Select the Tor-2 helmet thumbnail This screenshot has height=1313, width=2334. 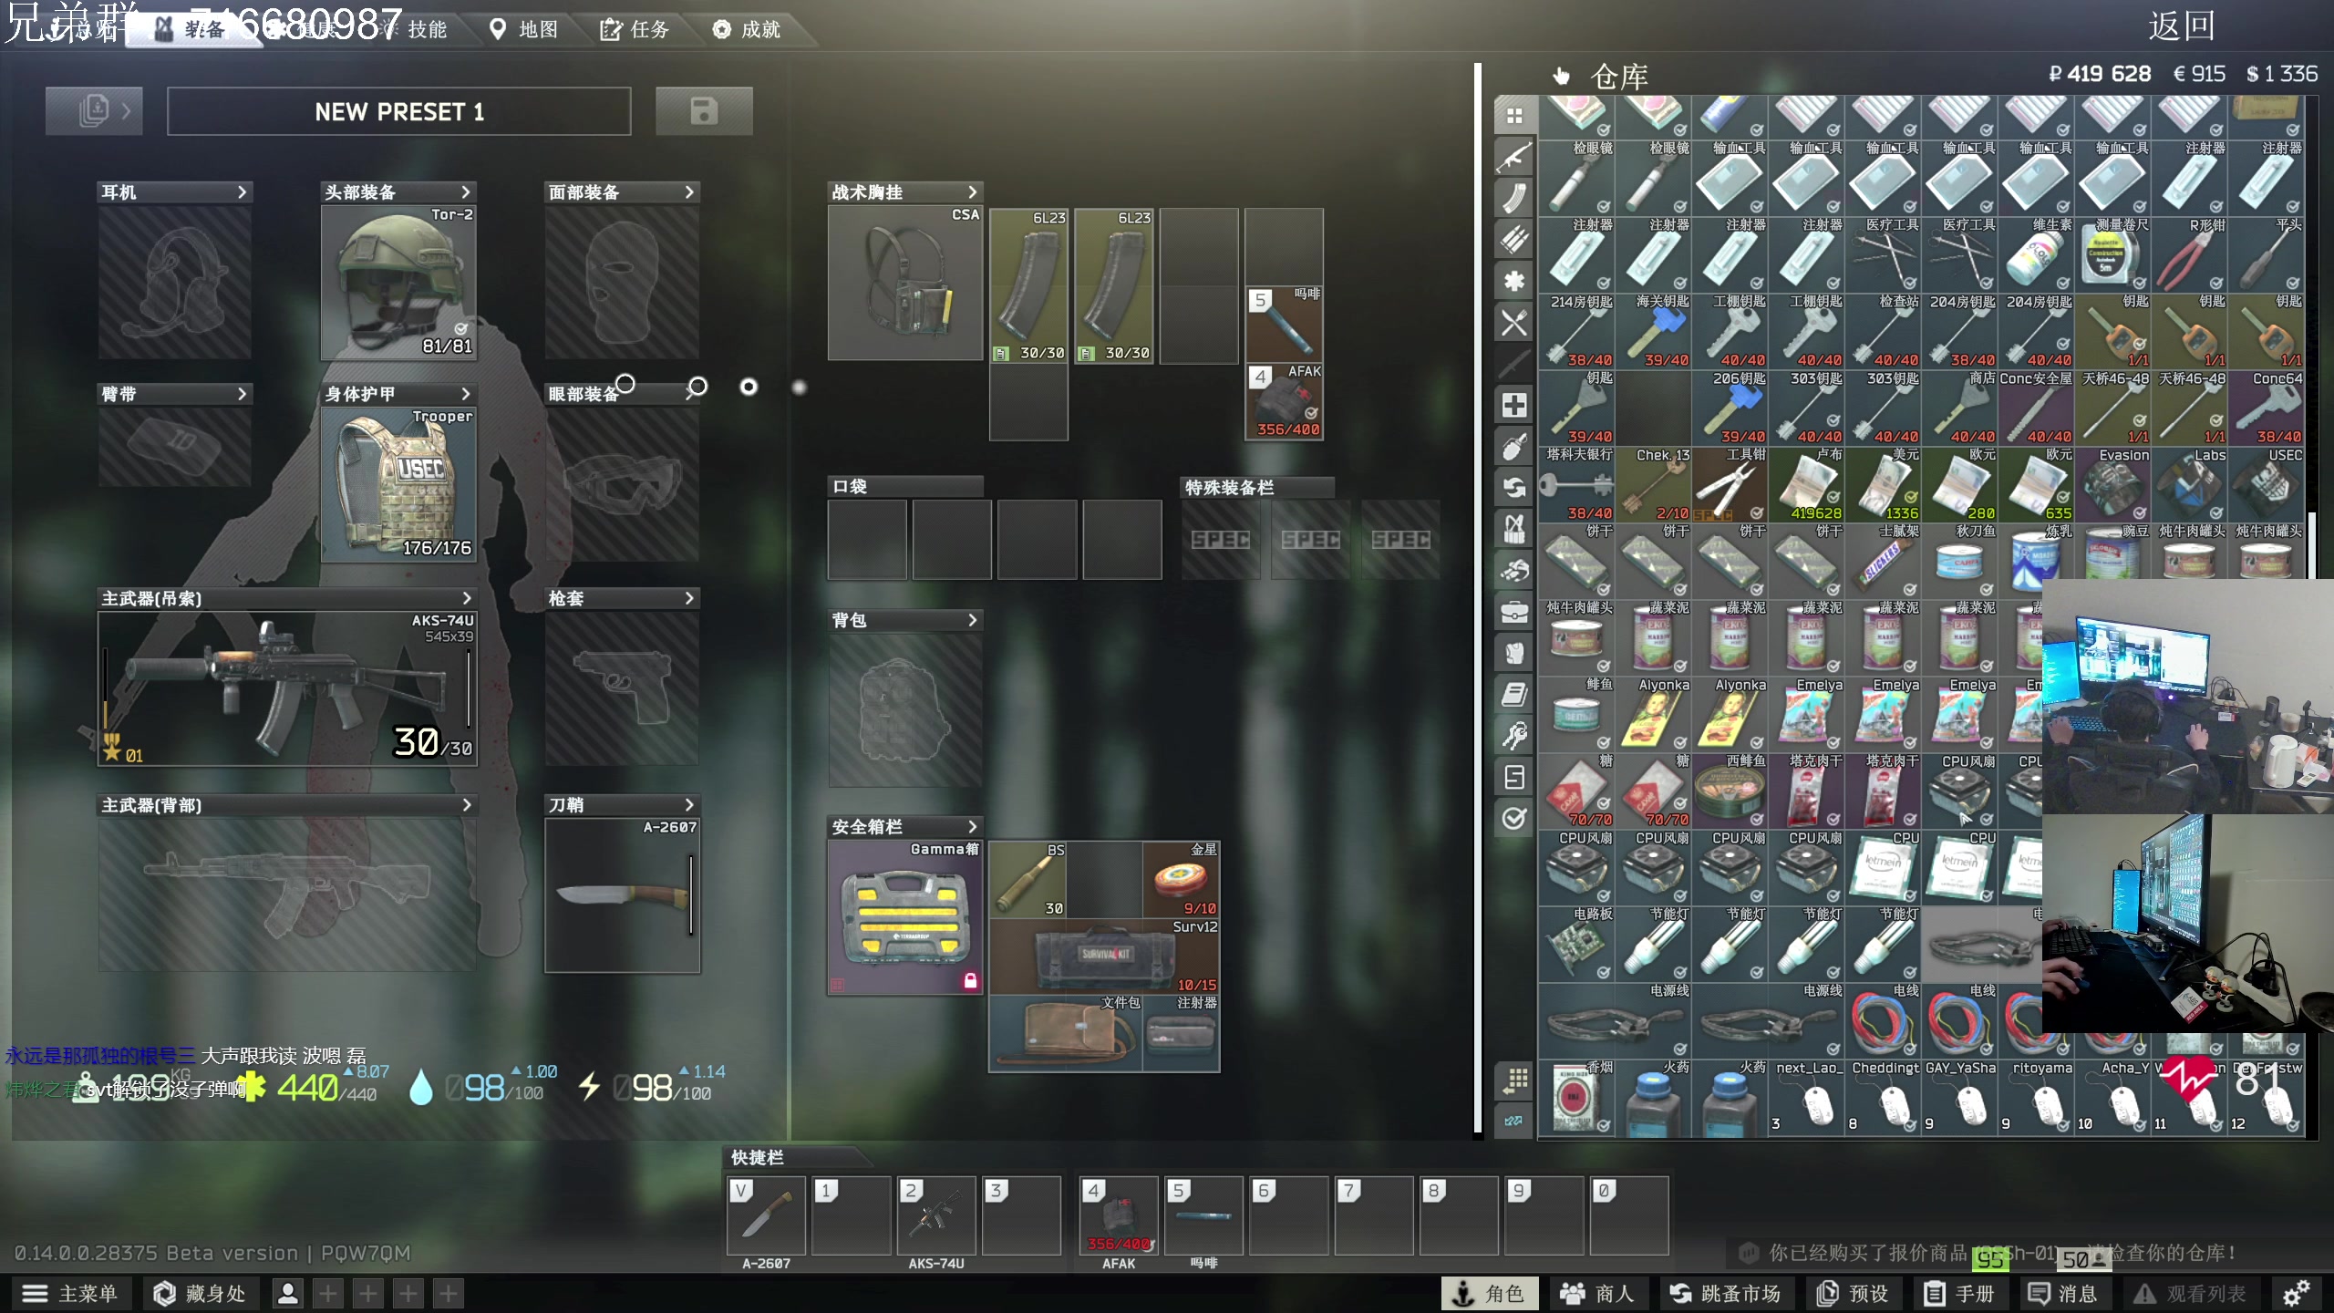pos(398,283)
